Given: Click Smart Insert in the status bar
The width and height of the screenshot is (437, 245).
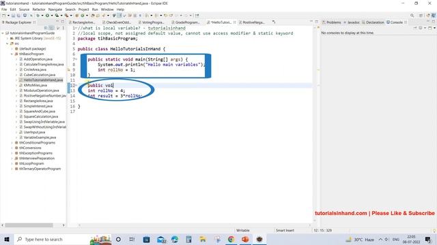Looking at the screenshot, I should pyautogui.click(x=285, y=230).
